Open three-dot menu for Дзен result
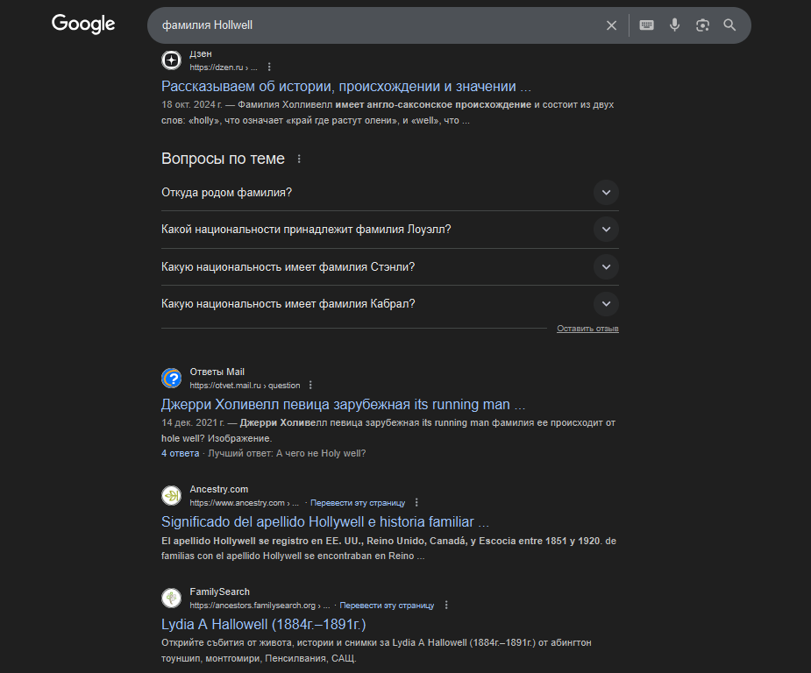This screenshot has height=673, width=811. pyautogui.click(x=269, y=67)
